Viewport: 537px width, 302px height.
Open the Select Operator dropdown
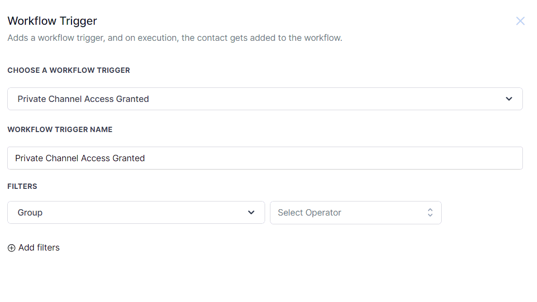(x=355, y=213)
